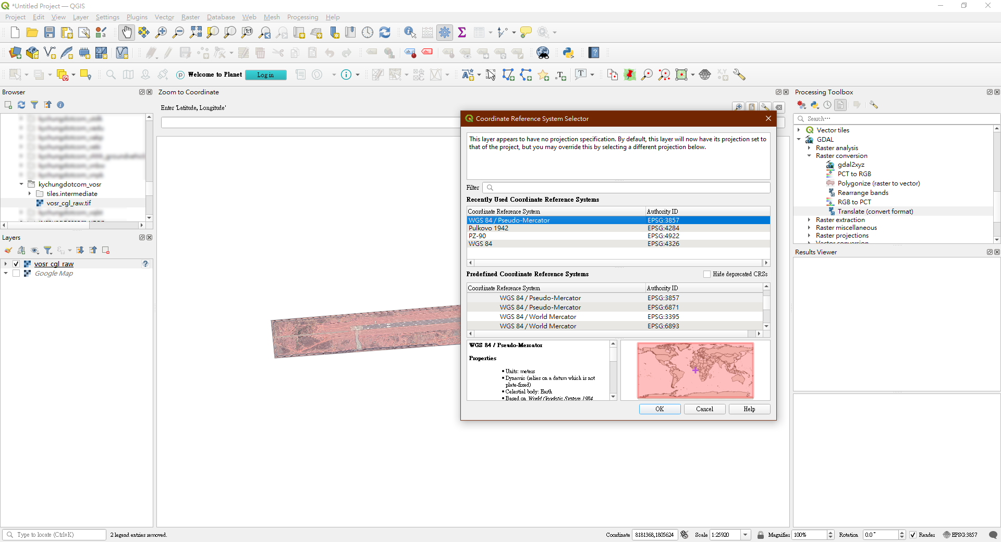This screenshot has height=542, width=1001.
Task: Close the Coordinate Reference System Selector dialog
Action: pyautogui.click(x=768, y=118)
